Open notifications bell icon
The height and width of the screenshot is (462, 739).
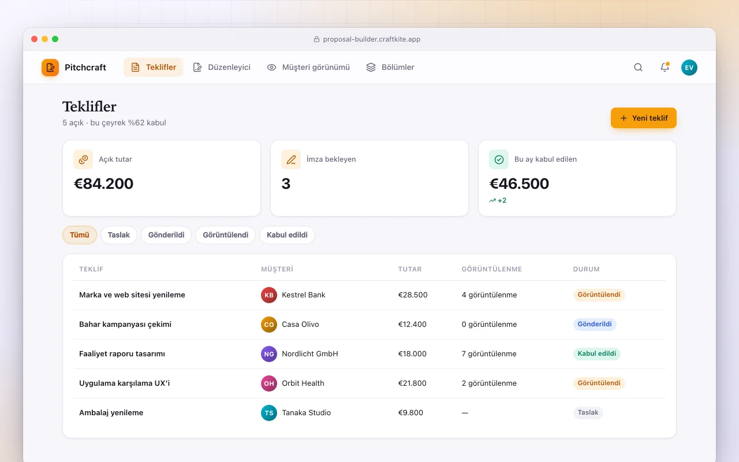click(665, 68)
